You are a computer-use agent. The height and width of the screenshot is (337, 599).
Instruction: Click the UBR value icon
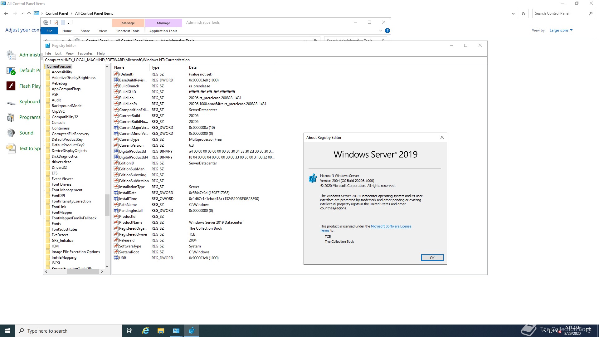coord(116,258)
